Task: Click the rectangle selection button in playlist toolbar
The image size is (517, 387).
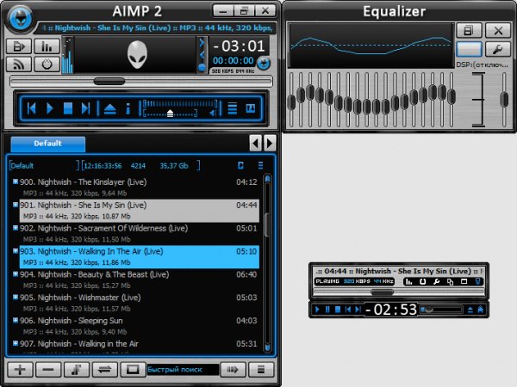Action: (134, 370)
